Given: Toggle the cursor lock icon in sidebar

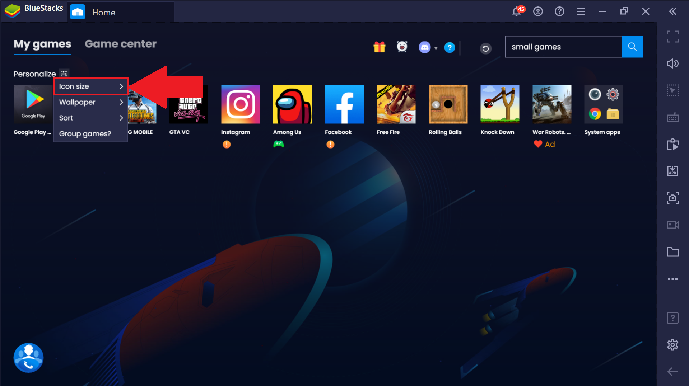Looking at the screenshot, I should [672, 90].
